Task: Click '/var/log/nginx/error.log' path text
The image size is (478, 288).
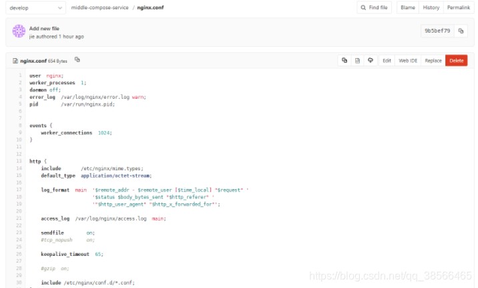Action: tap(95, 97)
